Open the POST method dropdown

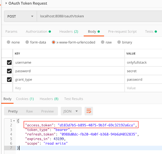(x=20, y=16)
